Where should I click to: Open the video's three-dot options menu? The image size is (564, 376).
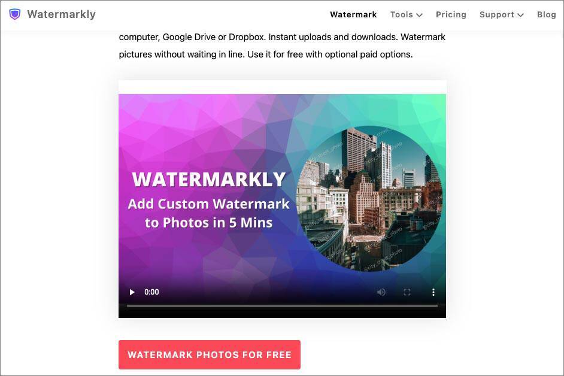tap(433, 292)
